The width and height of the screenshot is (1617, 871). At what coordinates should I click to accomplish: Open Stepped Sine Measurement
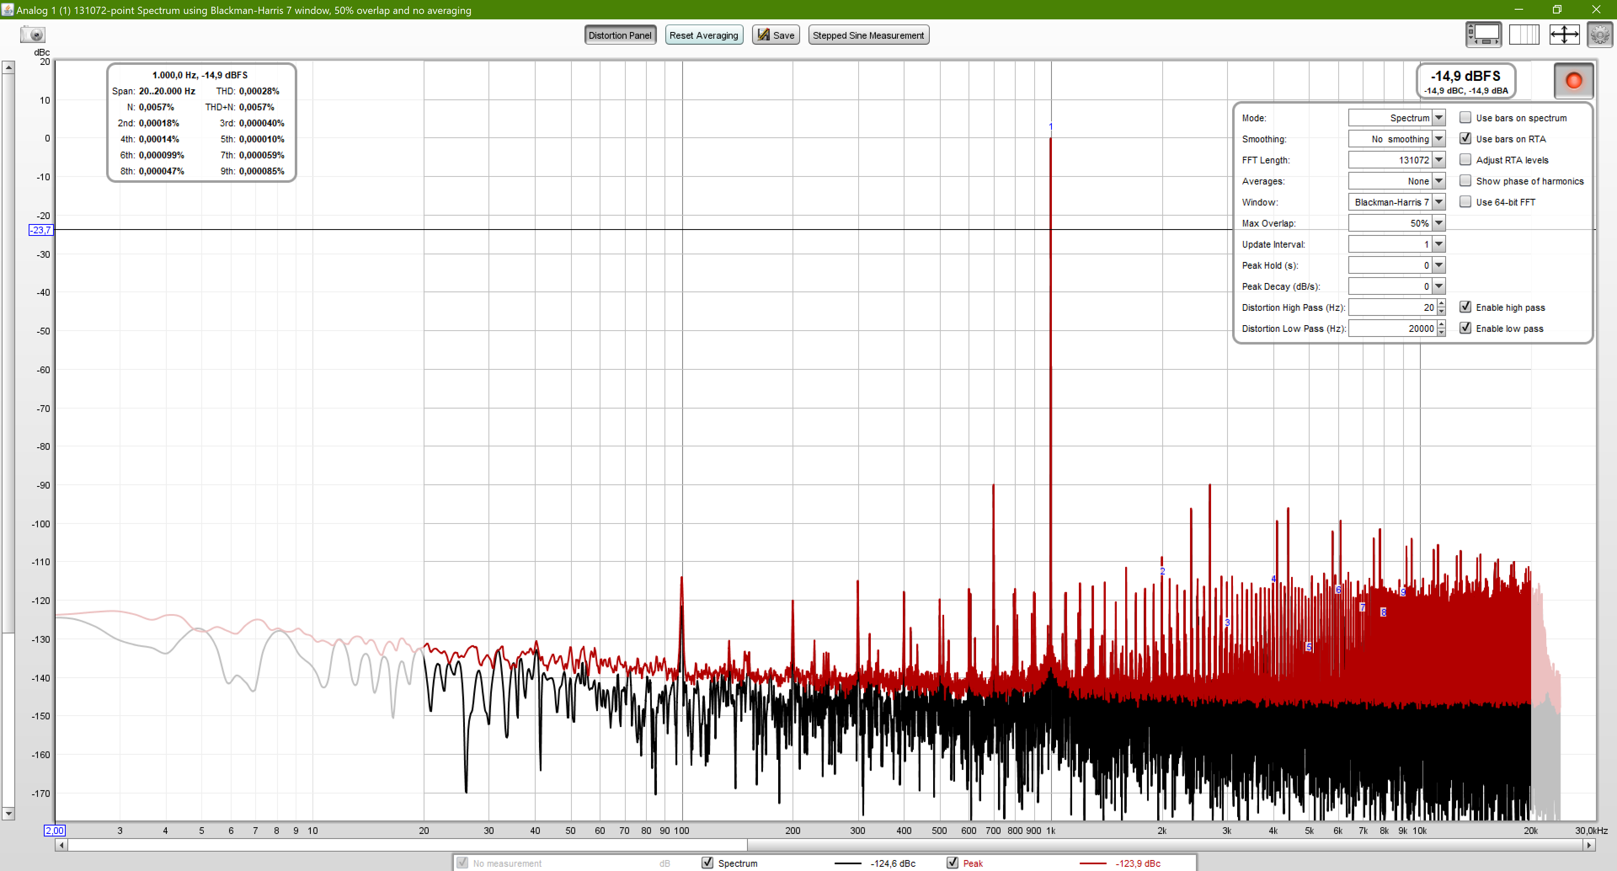868,35
